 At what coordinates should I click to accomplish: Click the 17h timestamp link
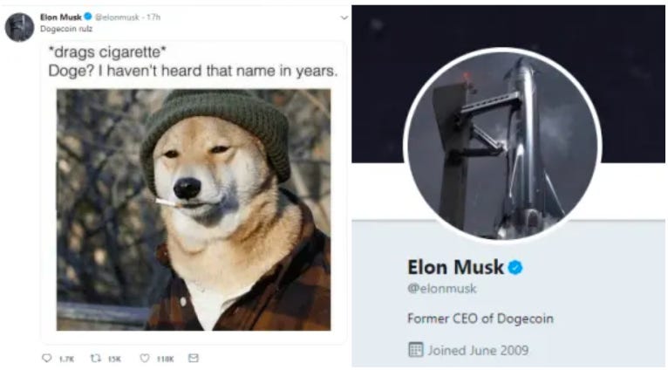[153, 17]
